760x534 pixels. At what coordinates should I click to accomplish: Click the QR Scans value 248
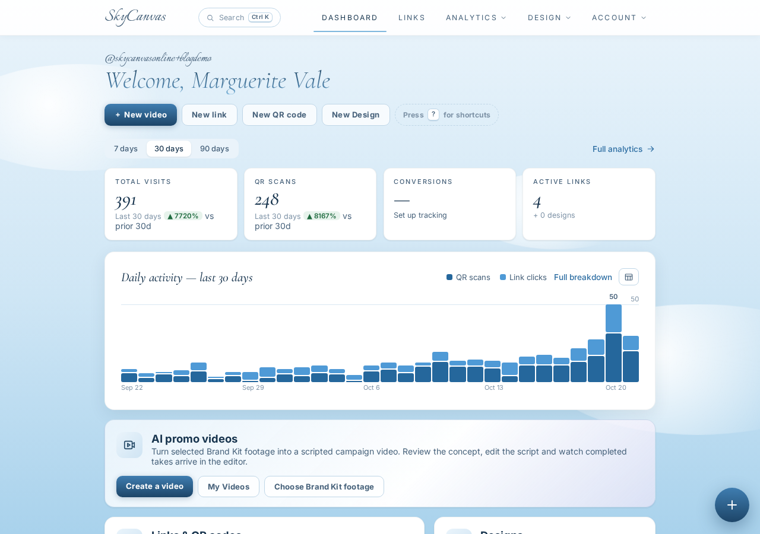point(267,200)
